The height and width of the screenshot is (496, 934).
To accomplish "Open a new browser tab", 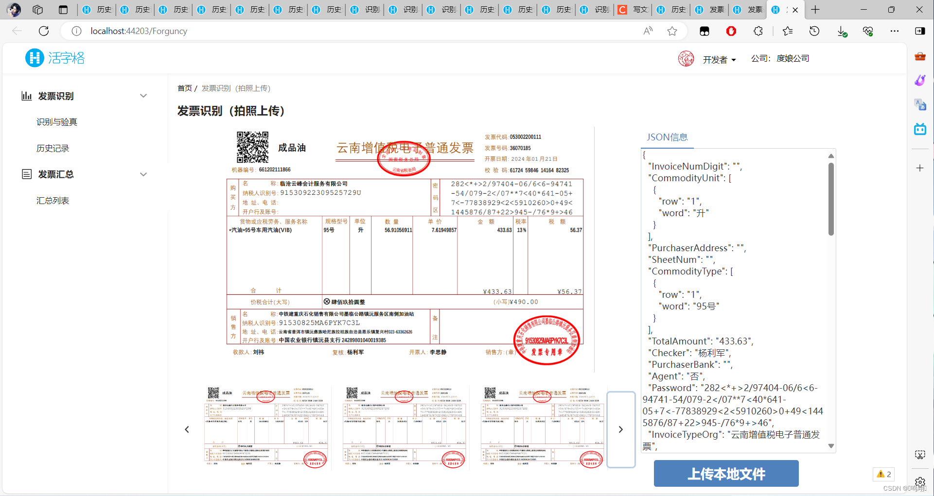I will click(x=815, y=10).
